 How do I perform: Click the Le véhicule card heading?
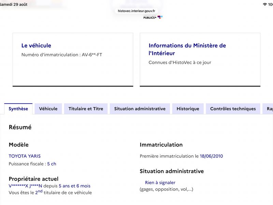click(x=36, y=45)
